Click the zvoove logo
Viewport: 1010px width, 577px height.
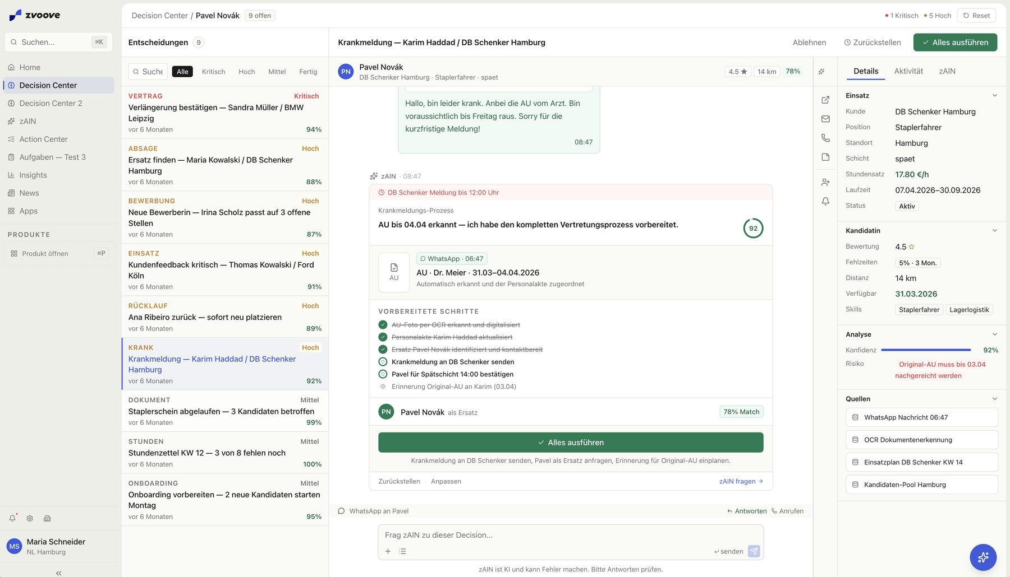tap(35, 15)
